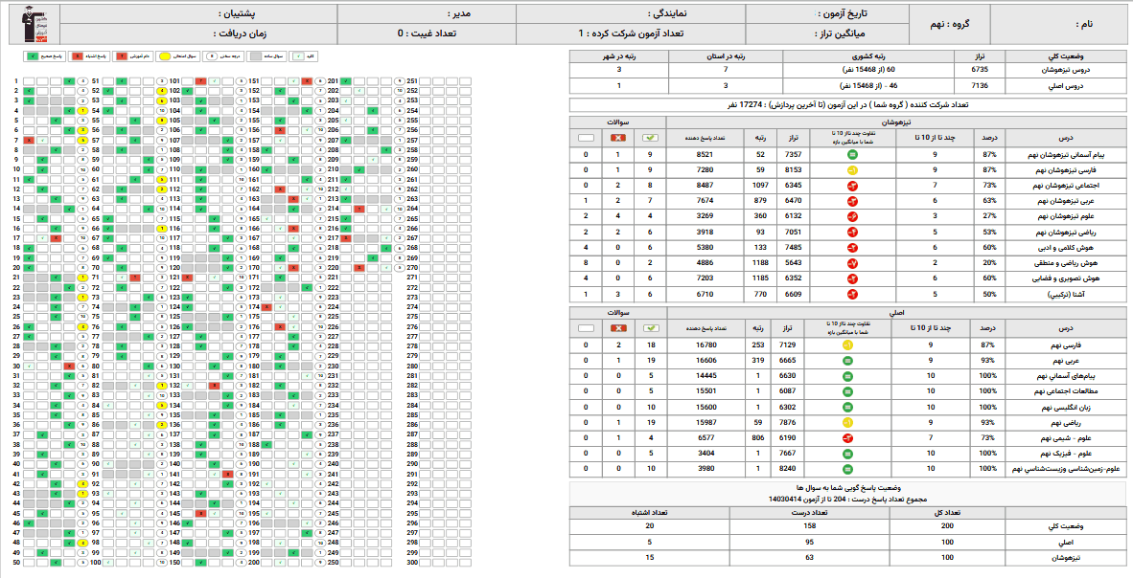
Task: Click red difference icon in علوم - شیمی نهم row
Action: tap(850, 437)
